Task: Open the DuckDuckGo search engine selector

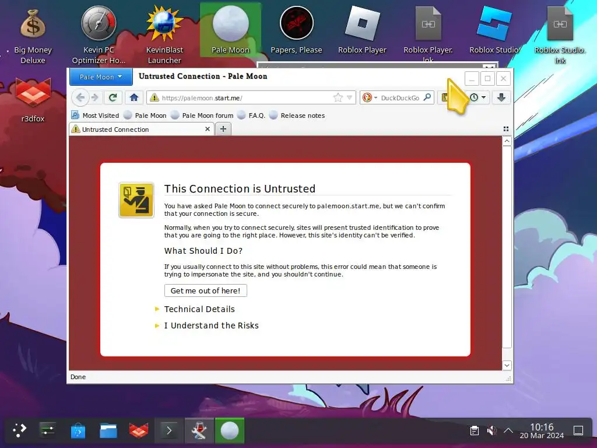Action: click(x=369, y=97)
